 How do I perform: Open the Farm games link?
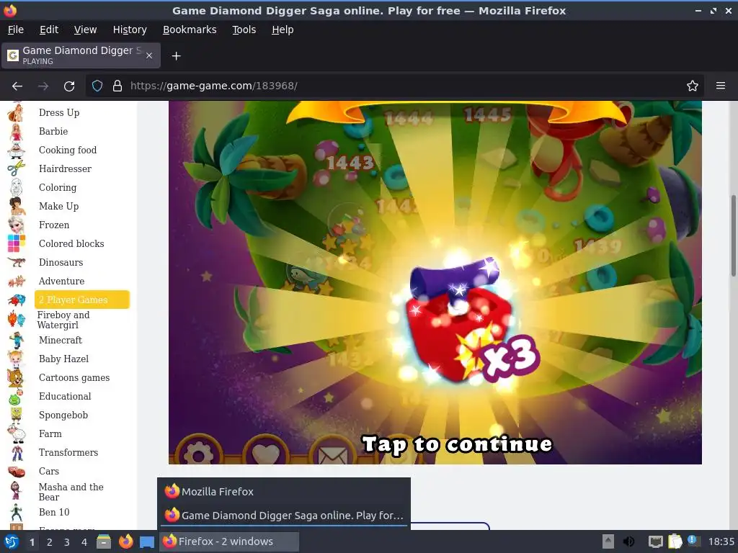pyautogui.click(x=50, y=433)
